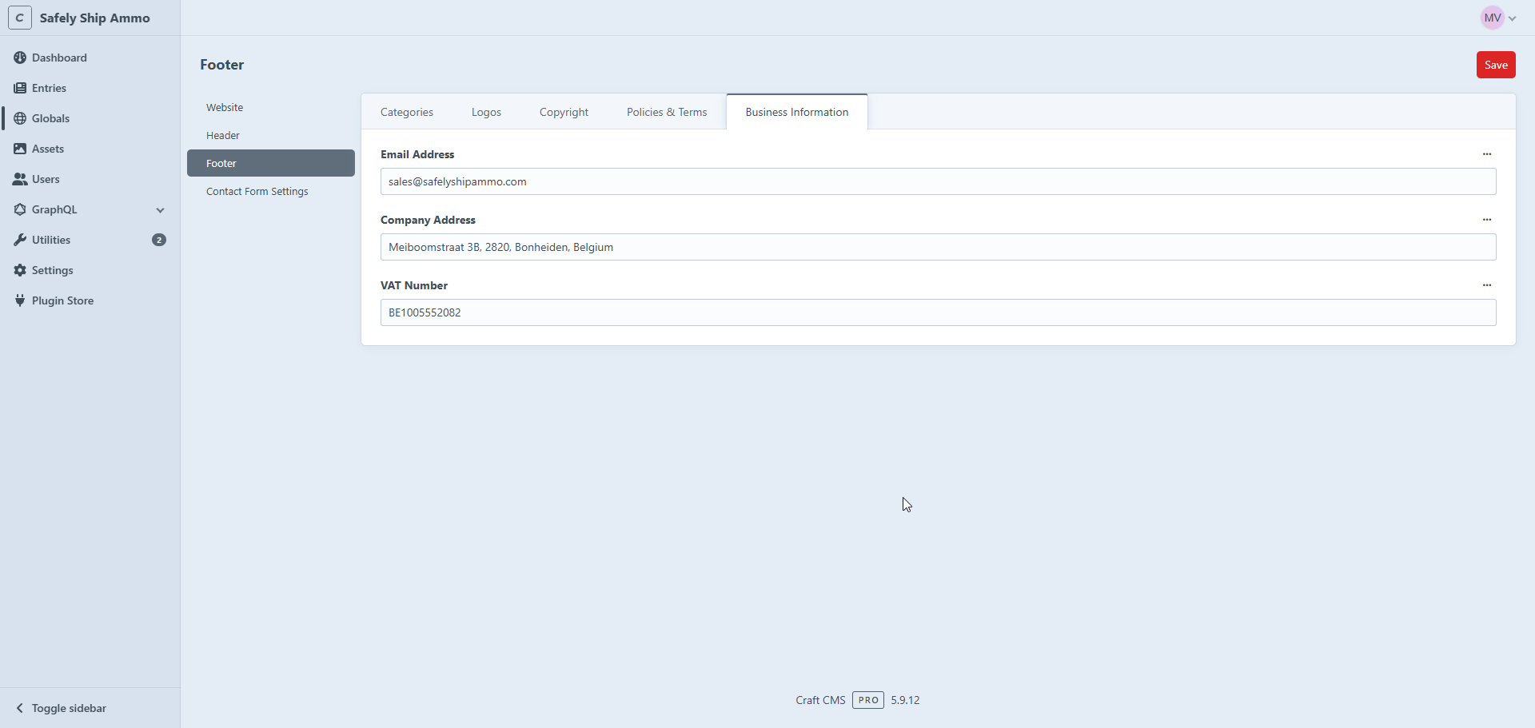The image size is (1535, 728).
Task: Select the Footer global set
Action: (x=271, y=163)
